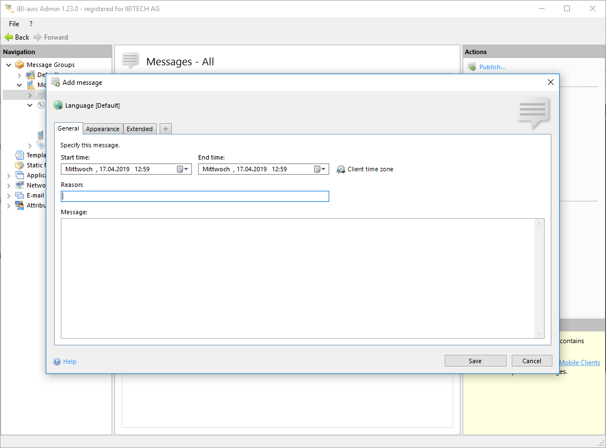Viewport: 606px width, 448px height.
Task: Click the Message Groups box icon
Action: coord(20,65)
